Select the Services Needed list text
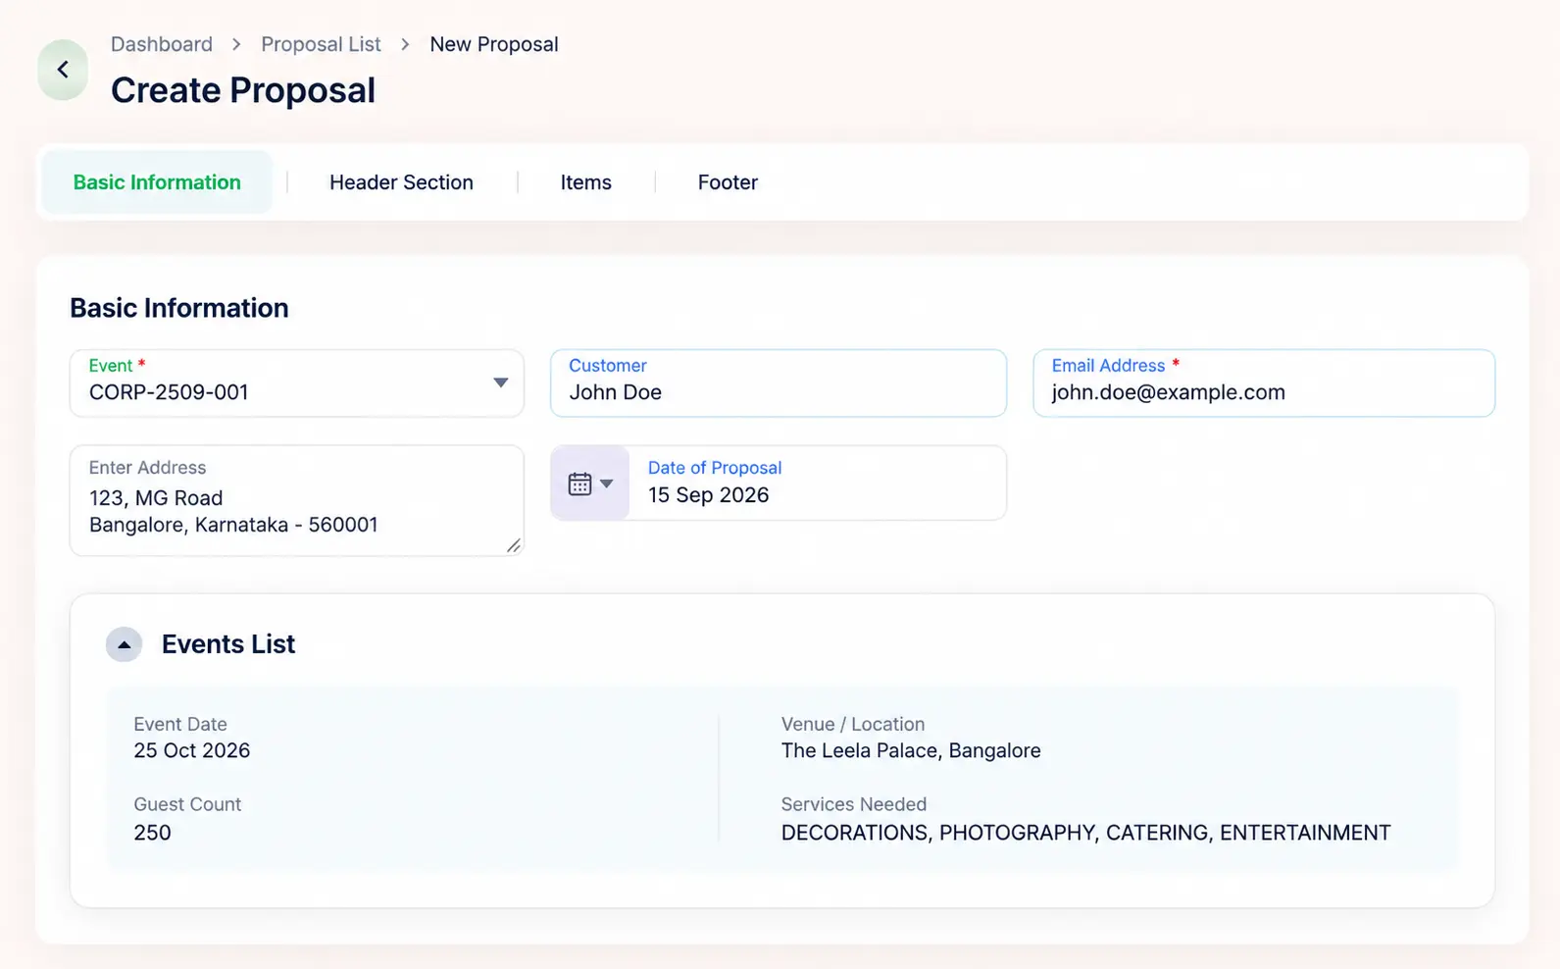Viewport: 1560px width, 969px height. coord(1086,833)
